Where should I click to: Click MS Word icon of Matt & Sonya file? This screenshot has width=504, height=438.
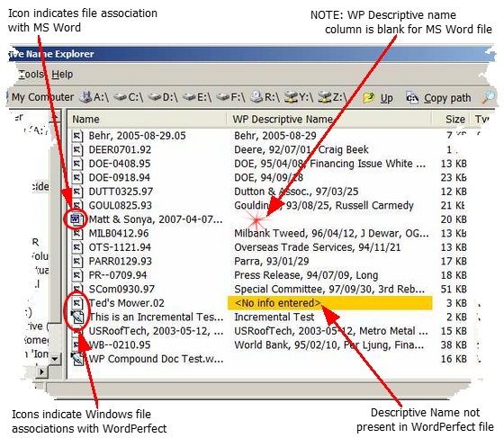76,219
